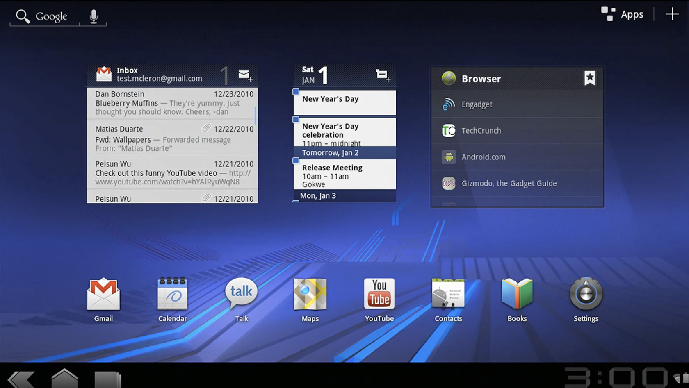Check the box next to New Year's Day

(296, 93)
